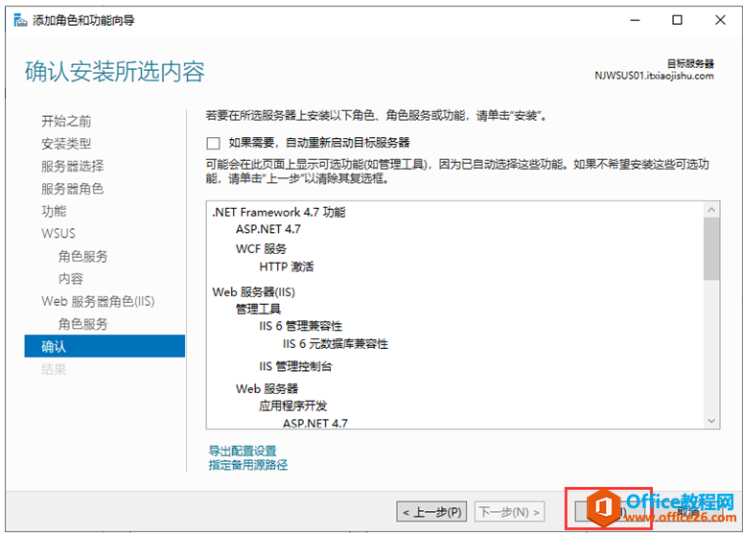Click the scrollbar thumb in feature list

click(x=711, y=248)
